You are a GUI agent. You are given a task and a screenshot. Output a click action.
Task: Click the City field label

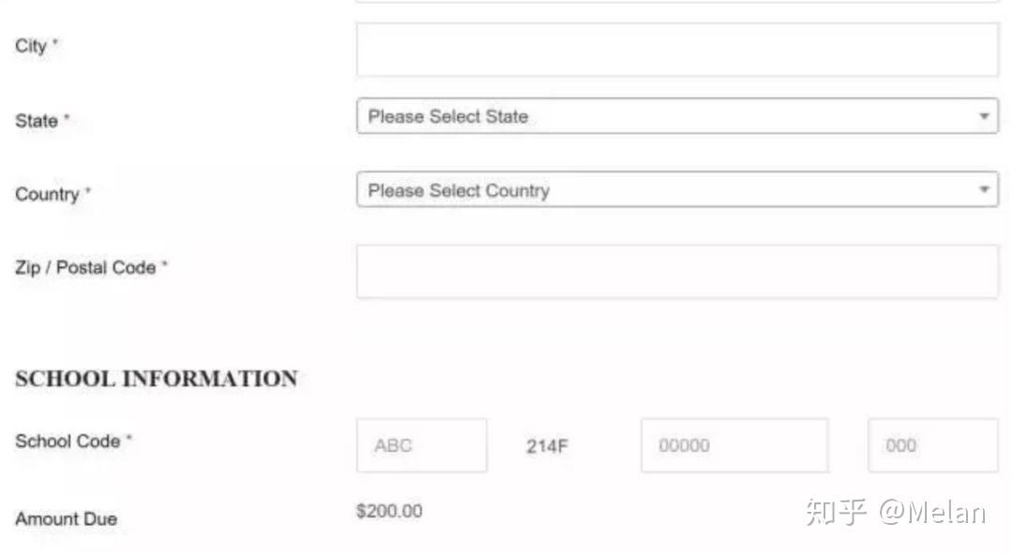[x=31, y=46]
